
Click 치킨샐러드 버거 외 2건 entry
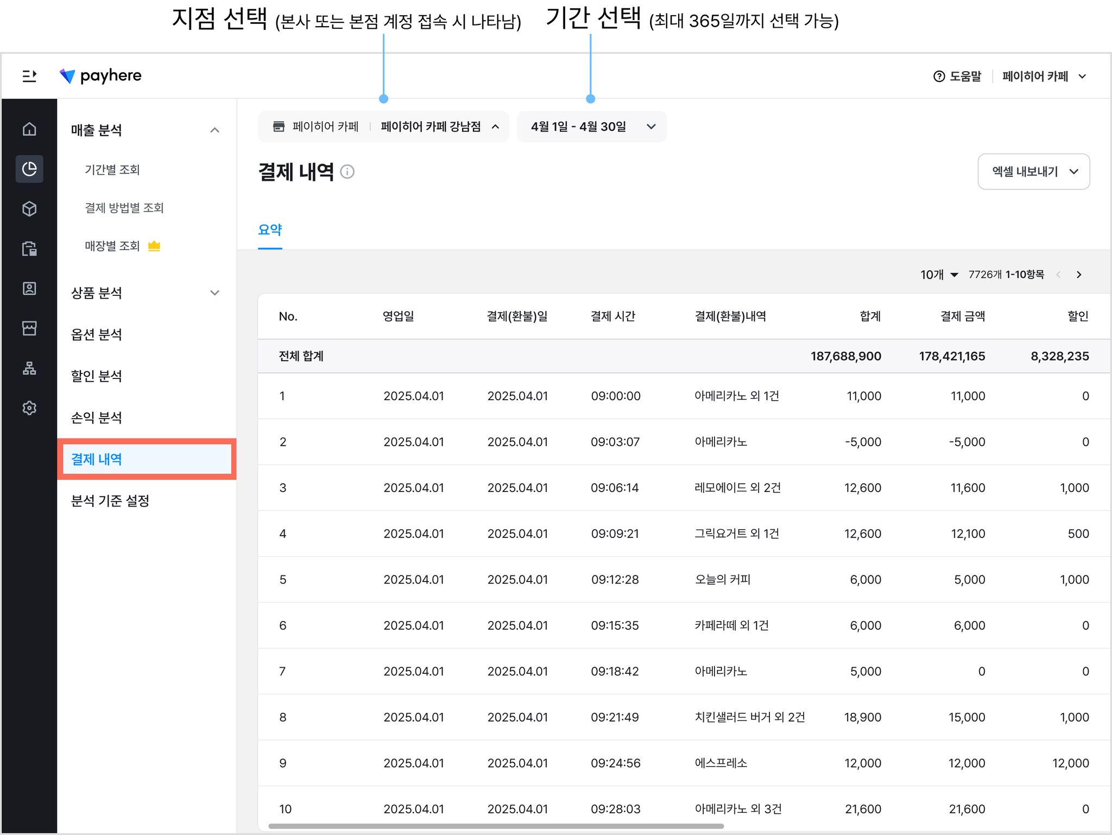coord(750,717)
